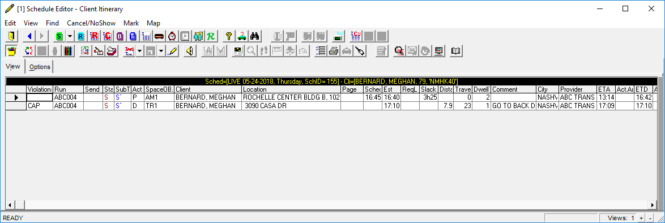Click the two people clients icon
This screenshot has height=223, width=665.
click(x=198, y=36)
